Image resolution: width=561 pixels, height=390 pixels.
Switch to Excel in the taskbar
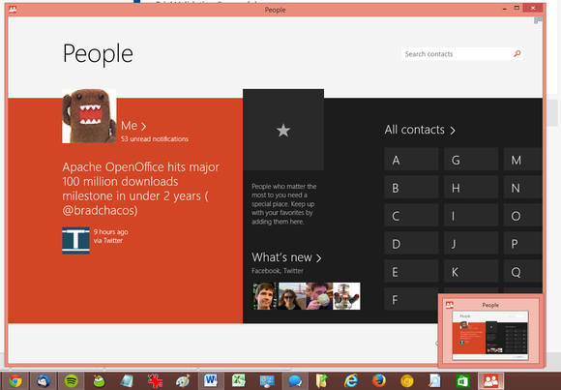coord(239,381)
